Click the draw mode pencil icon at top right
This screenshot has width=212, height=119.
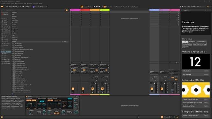click(180, 6)
